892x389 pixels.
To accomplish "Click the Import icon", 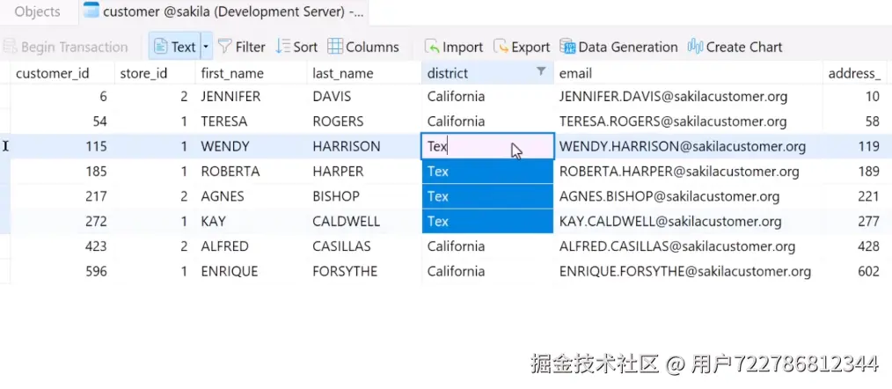I will coord(432,47).
